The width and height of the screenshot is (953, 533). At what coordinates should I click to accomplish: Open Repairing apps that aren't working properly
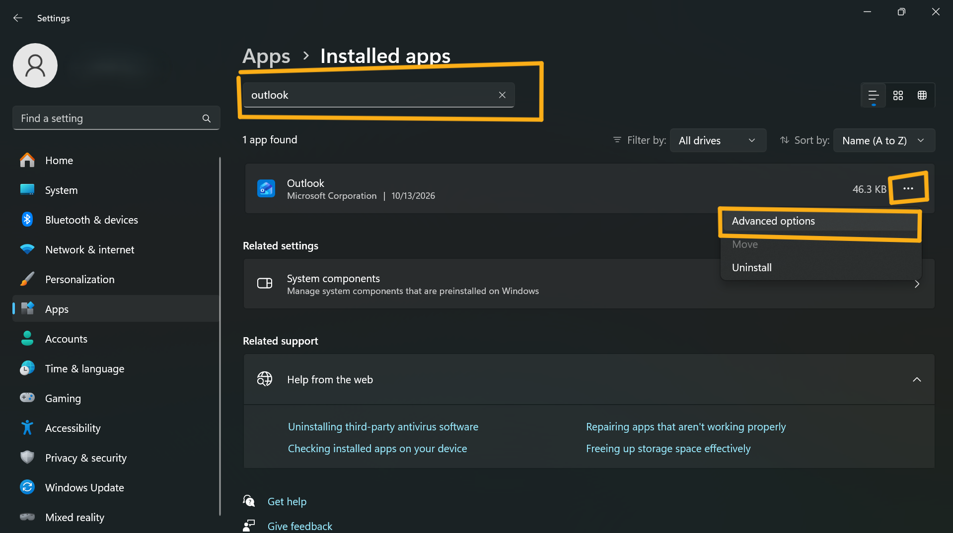tap(686, 427)
